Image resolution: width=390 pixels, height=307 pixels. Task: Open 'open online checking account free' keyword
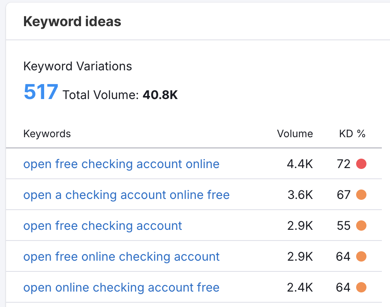click(x=121, y=287)
